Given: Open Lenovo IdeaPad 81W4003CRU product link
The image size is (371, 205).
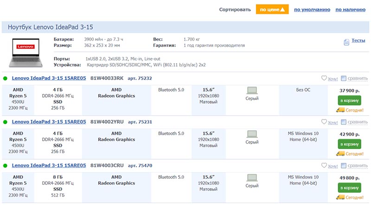Looking at the screenshot, I should click(49, 166).
